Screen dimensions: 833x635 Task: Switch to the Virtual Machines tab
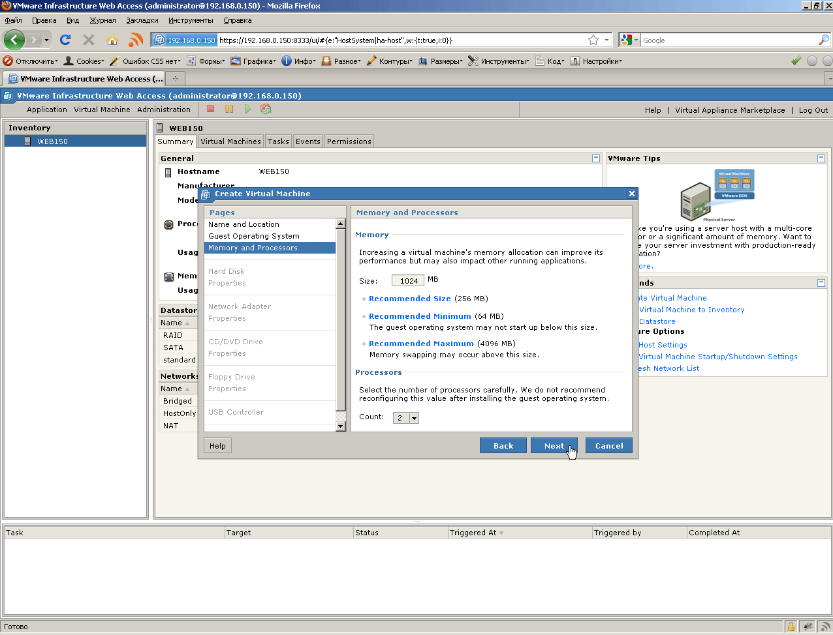pos(230,141)
